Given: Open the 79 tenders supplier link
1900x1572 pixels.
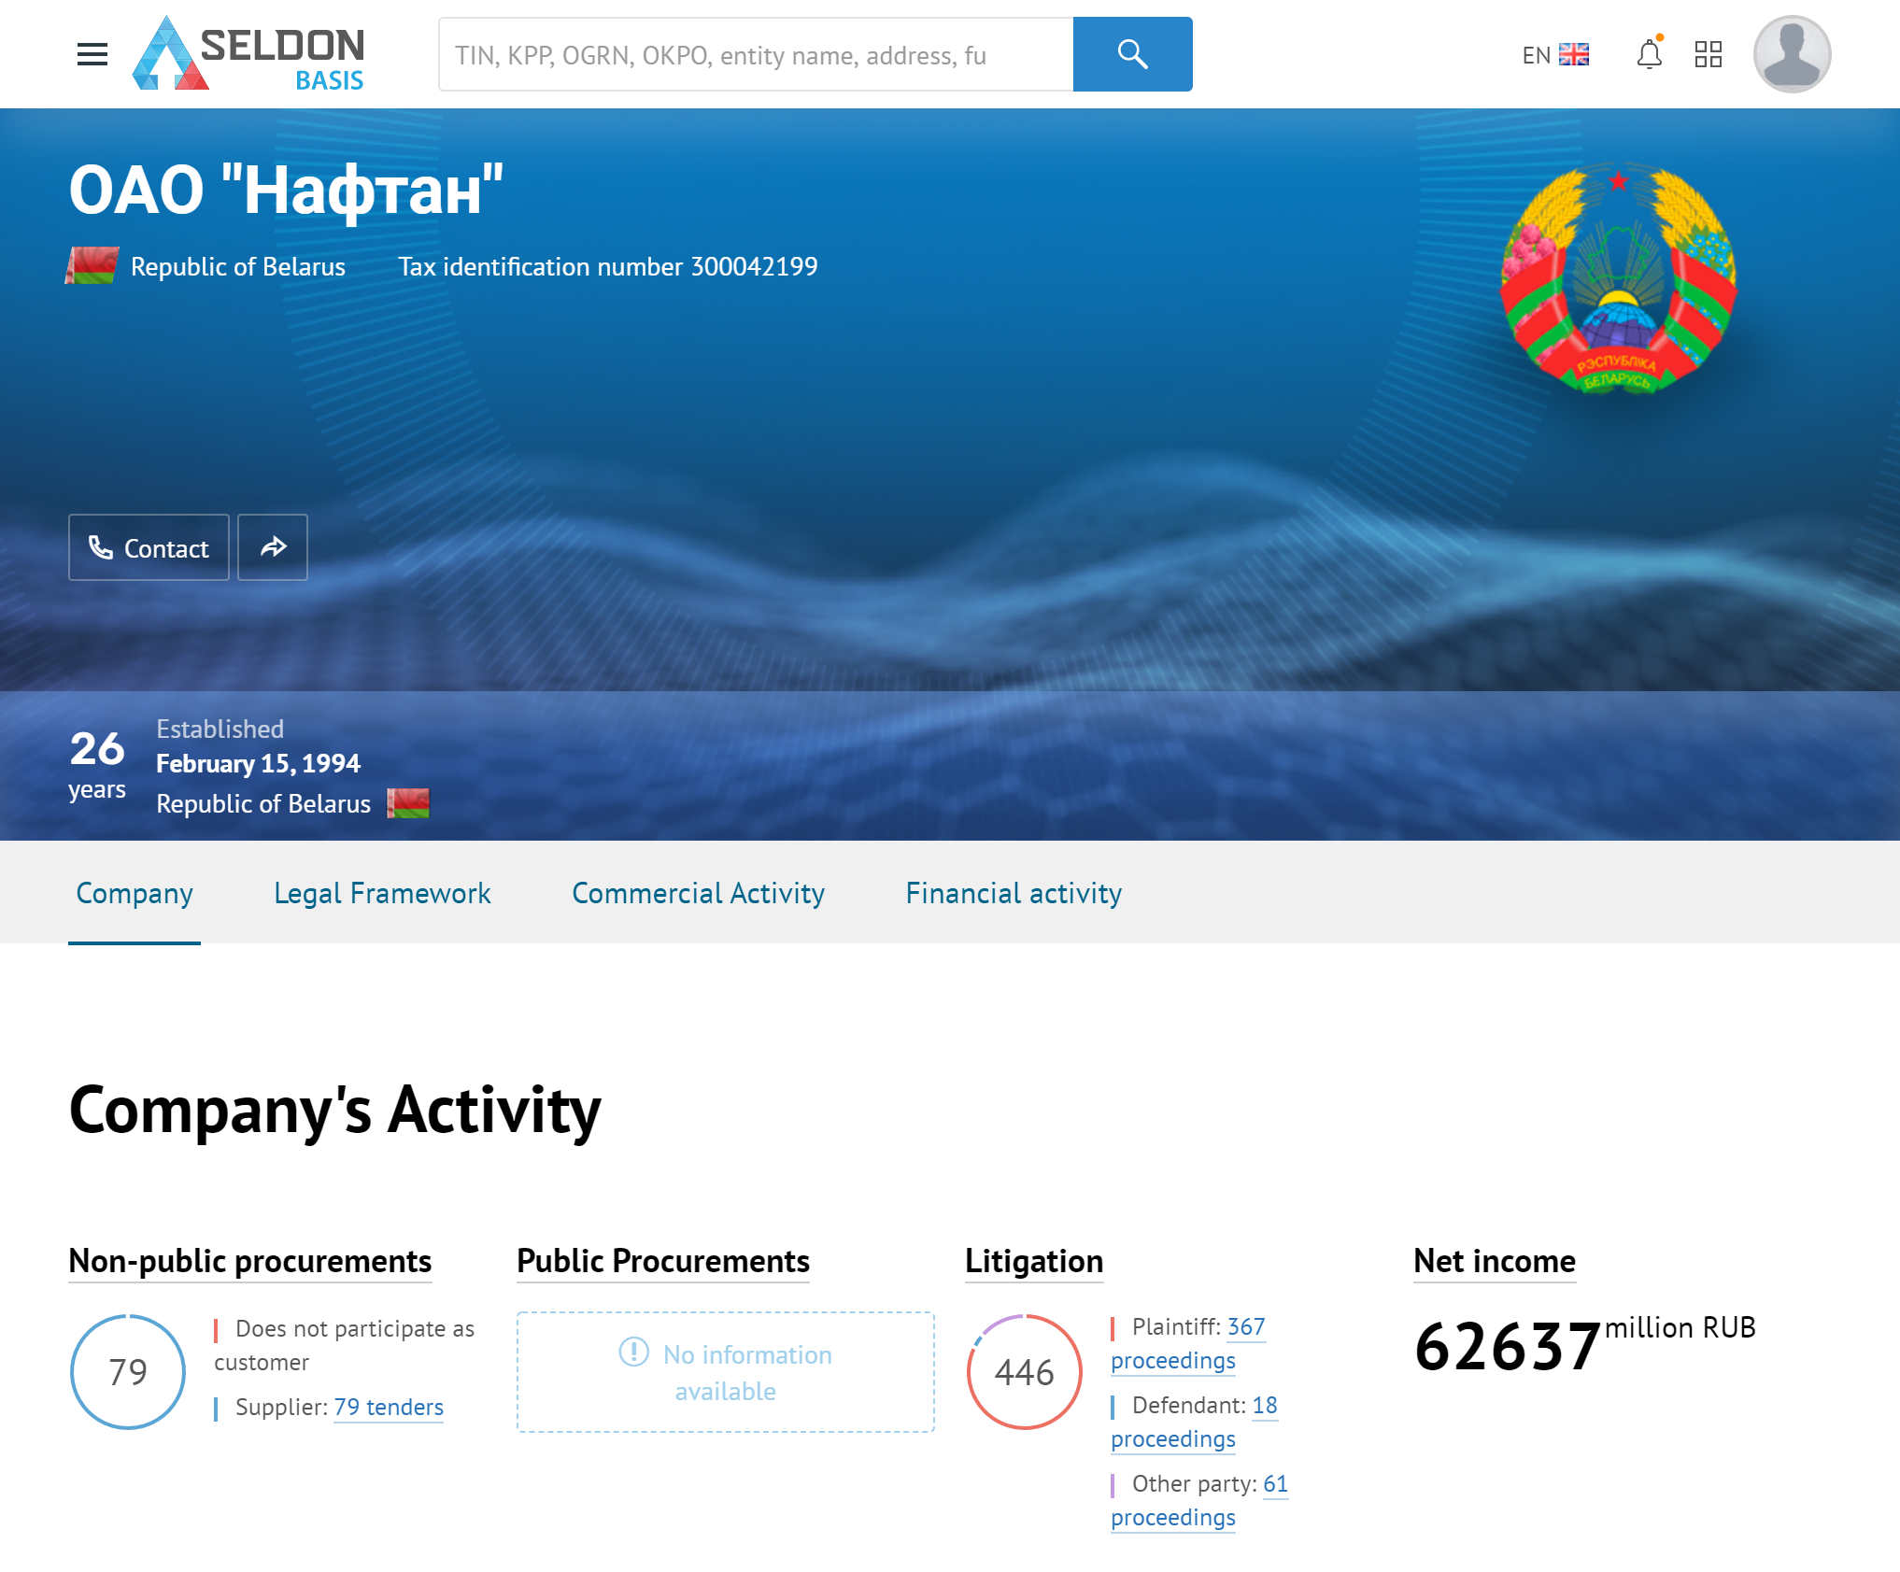Looking at the screenshot, I should (389, 1408).
